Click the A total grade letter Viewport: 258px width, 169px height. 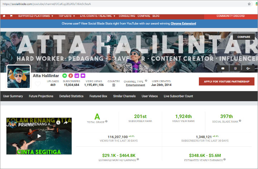click(97, 117)
